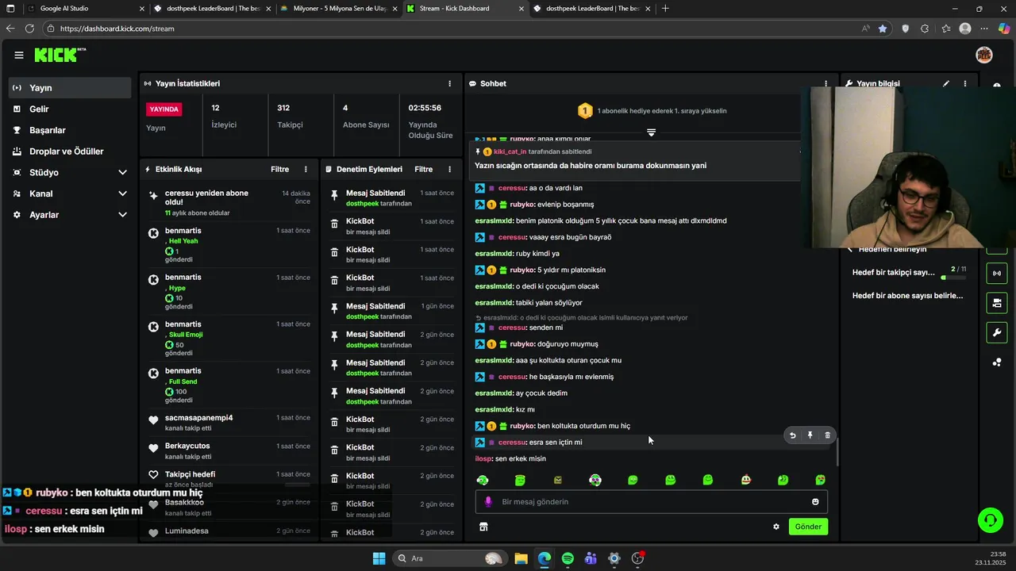Click username rubyko in doğuruyo muymuş message
This screenshot has height=571, width=1016.
(521, 344)
